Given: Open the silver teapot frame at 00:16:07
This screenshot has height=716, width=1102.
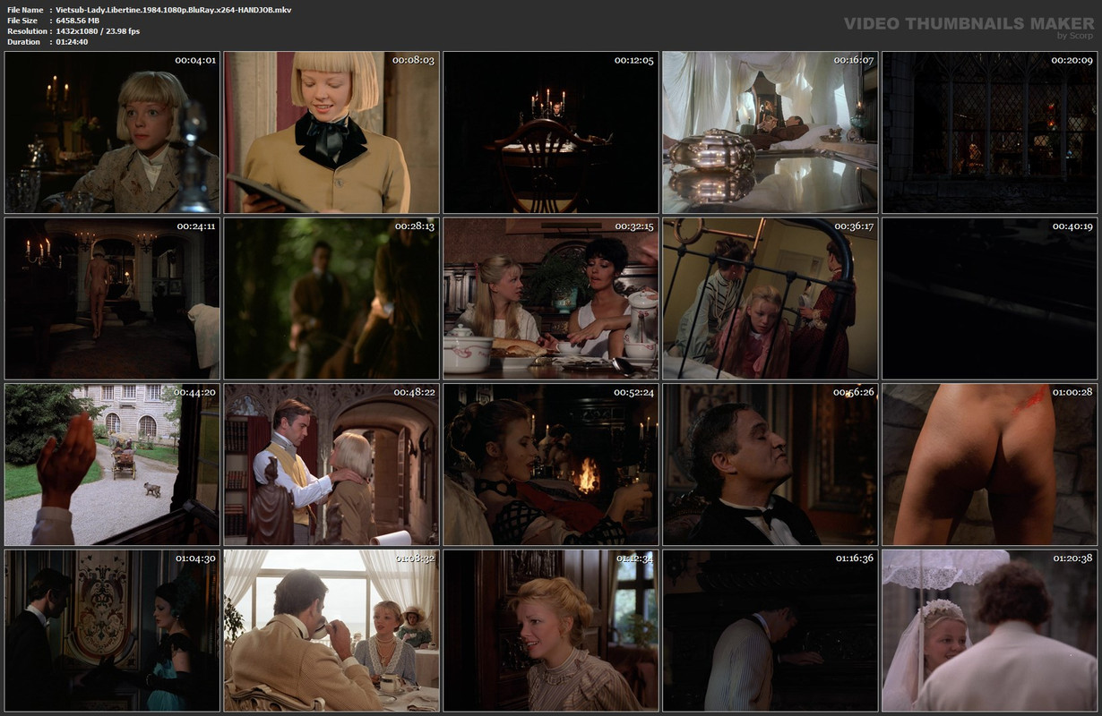Looking at the screenshot, I should pos(771,132).
